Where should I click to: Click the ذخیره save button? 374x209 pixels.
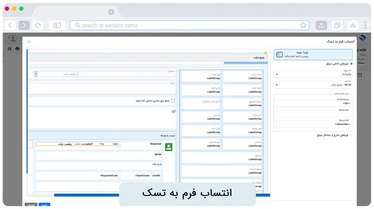[x=44, y=205]
